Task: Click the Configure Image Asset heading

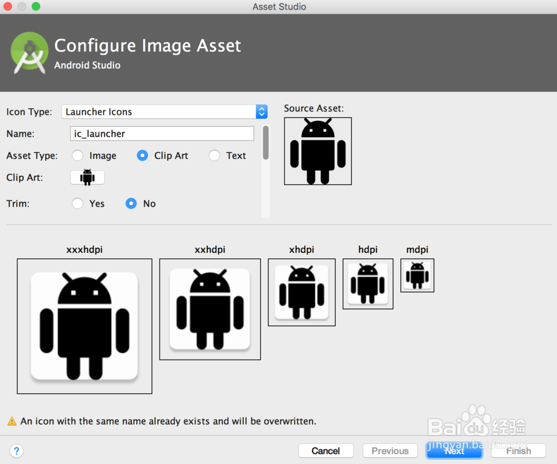Action: (x=148, y=46)
